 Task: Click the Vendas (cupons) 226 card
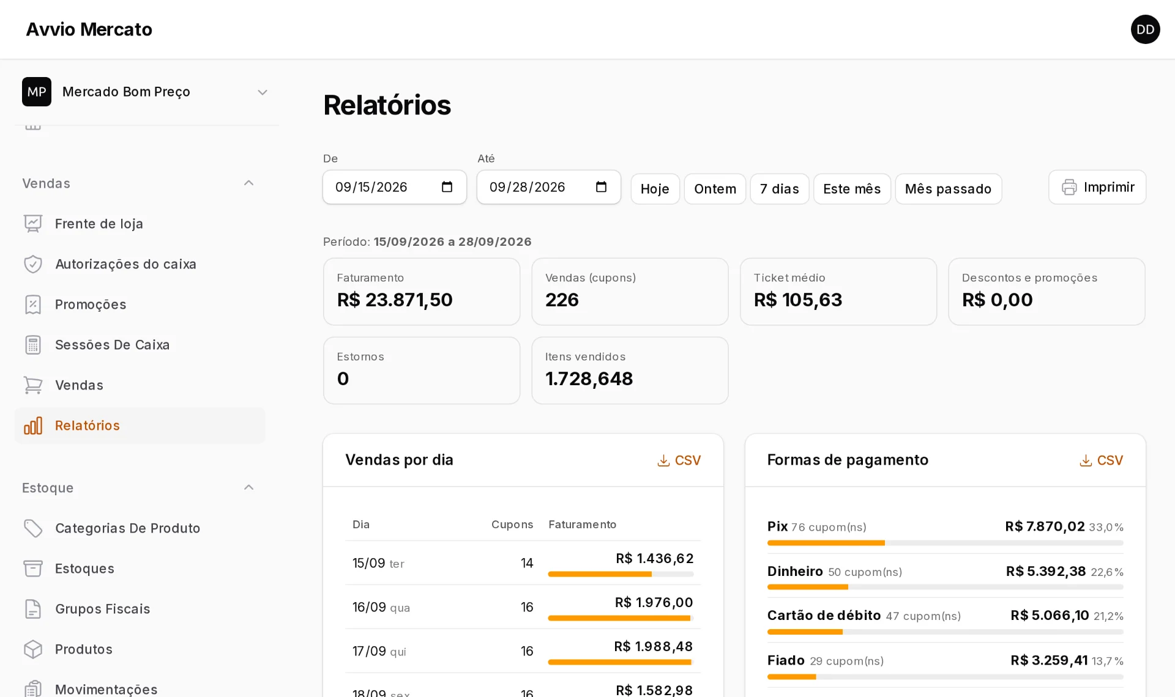tap(630, 292)
